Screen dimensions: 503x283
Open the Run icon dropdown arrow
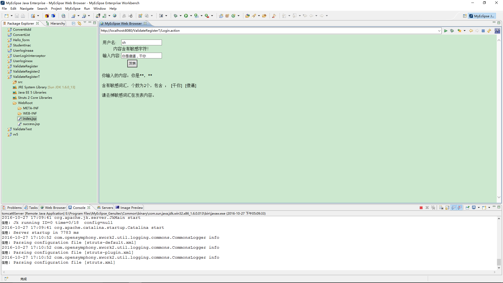191,16
